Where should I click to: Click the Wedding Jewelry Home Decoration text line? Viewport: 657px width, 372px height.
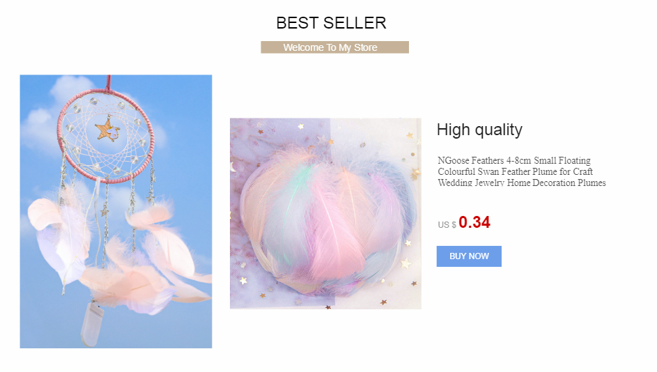522,183
